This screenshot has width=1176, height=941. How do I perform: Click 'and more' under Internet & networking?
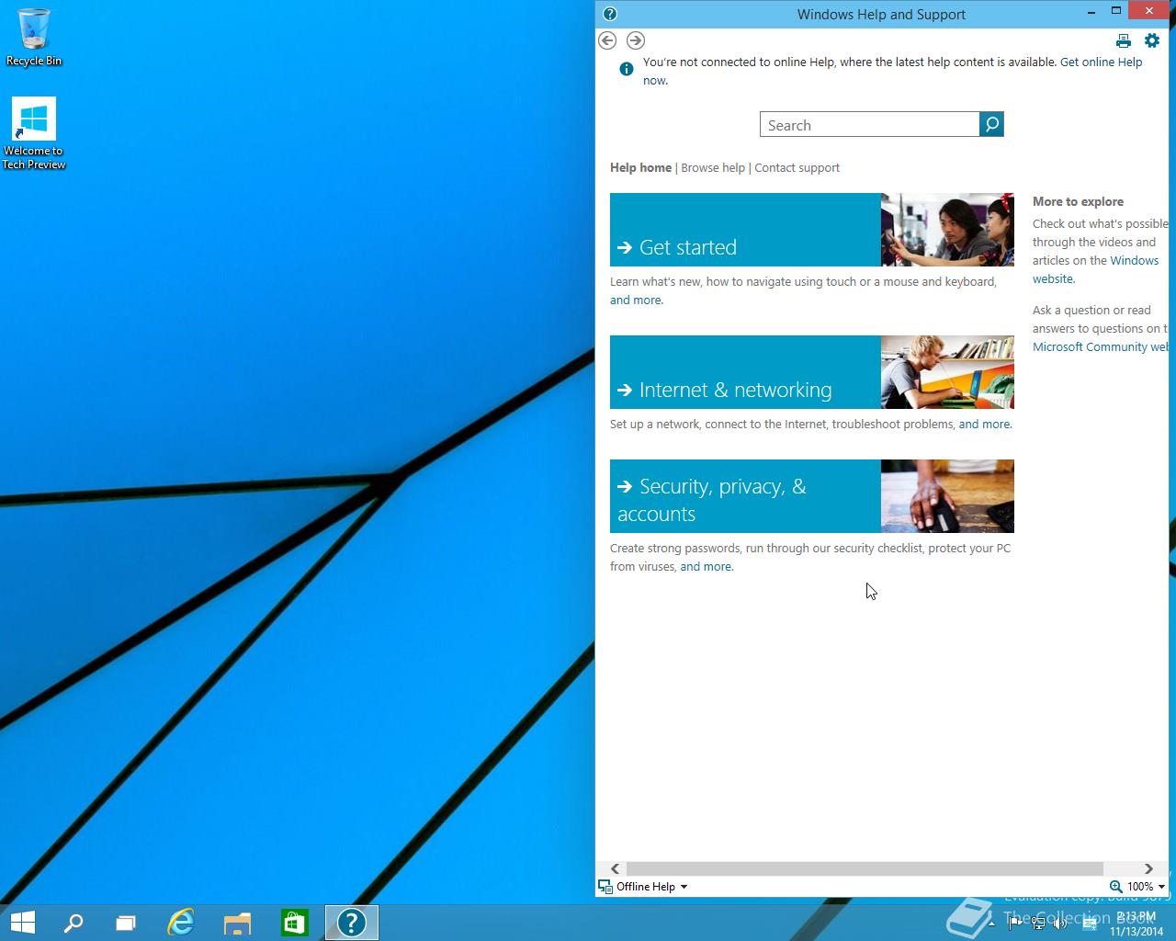point(984,424)
